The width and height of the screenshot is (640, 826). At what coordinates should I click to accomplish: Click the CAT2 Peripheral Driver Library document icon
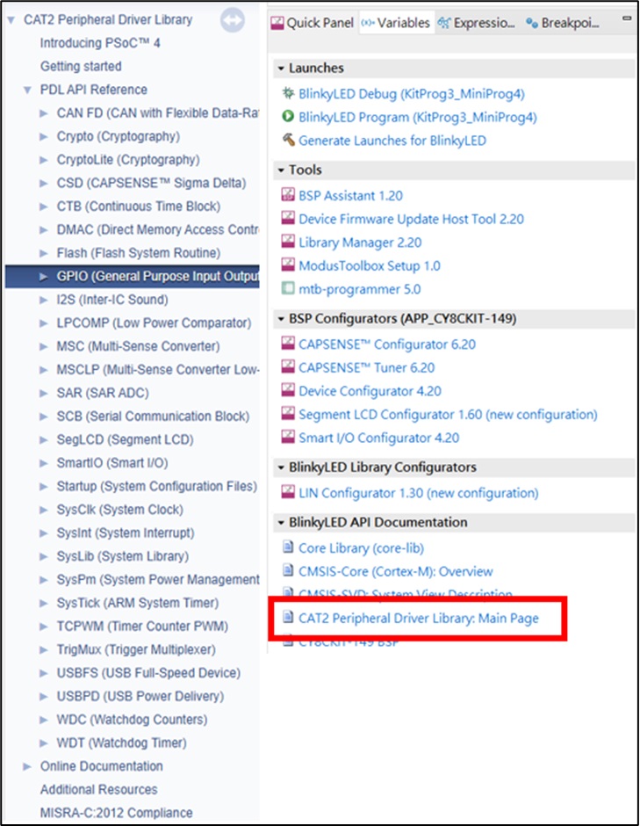[x=288, y=616]
